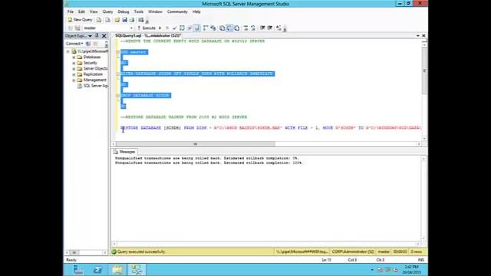
Task: Select Results to Text option
Action: 222,28
